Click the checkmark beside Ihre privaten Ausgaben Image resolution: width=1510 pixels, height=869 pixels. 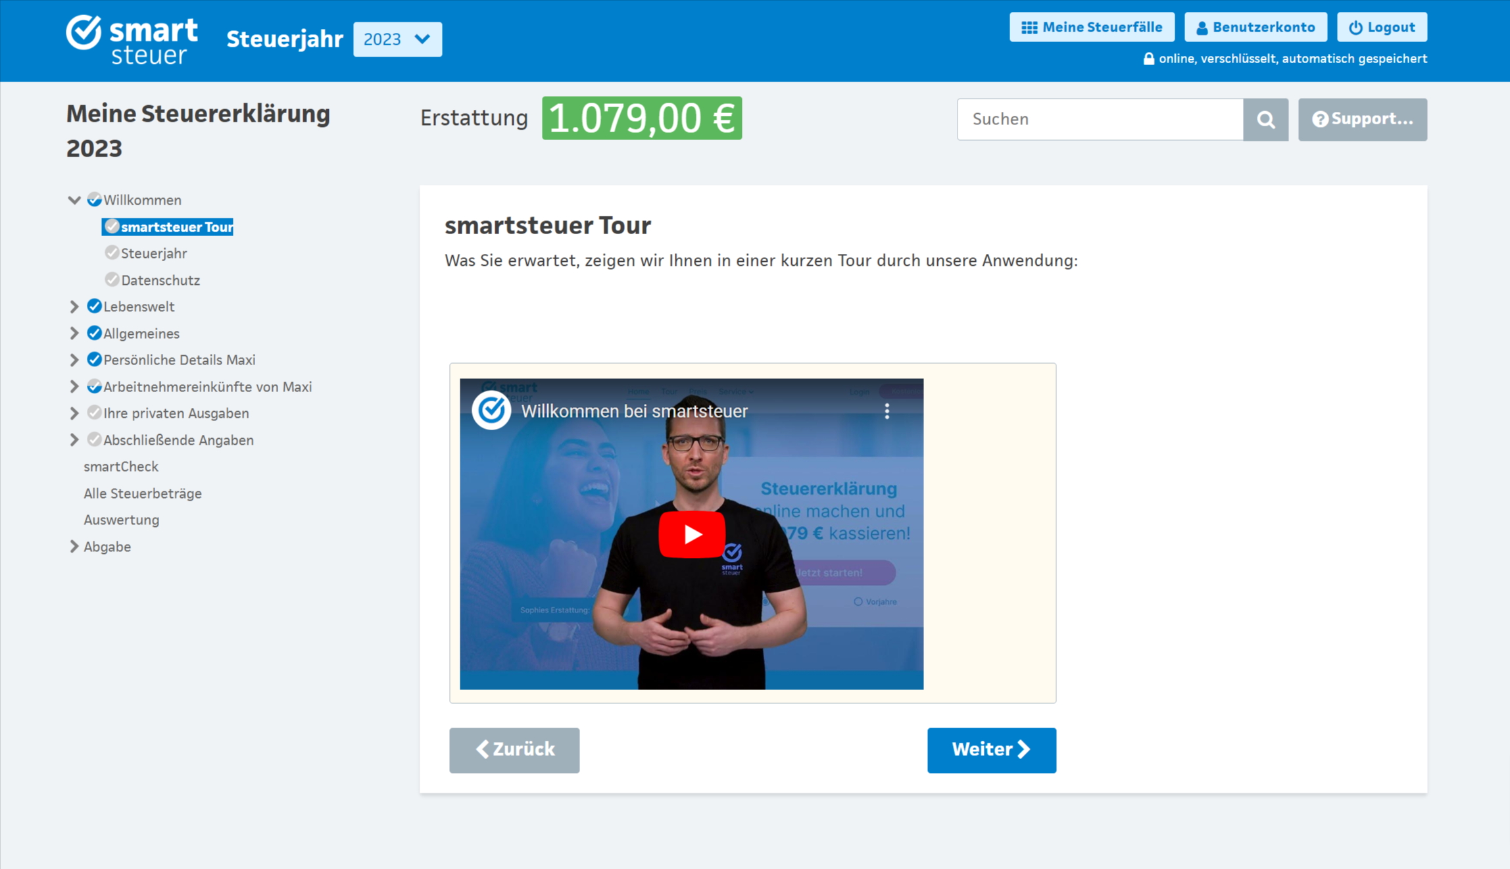click(94, 412)
